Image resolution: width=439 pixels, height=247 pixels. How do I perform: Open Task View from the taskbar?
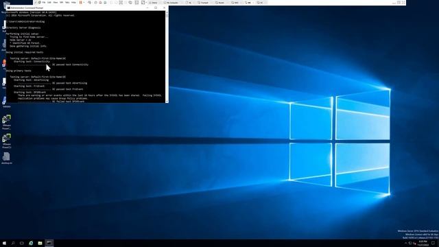22,243
